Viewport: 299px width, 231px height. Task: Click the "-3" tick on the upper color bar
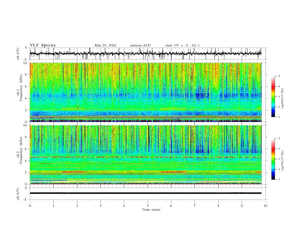click(x=279, y=76)
